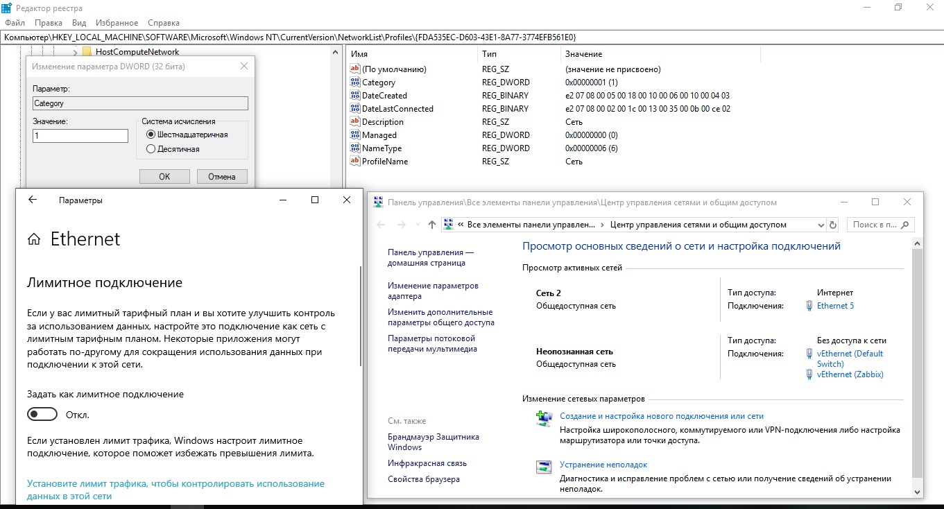
Task: Click Все элементы панели управления breadcrumb
Action: coord(531,225)
